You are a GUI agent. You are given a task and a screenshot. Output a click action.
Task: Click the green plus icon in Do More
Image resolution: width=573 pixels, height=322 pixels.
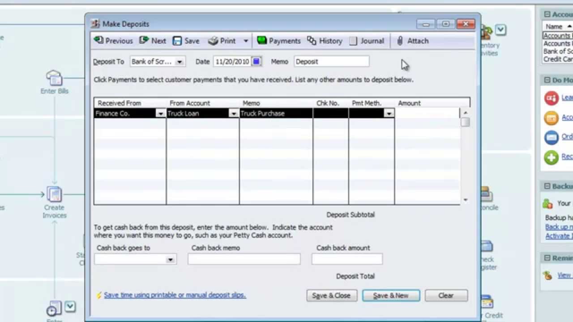click(x=551, y=157)
